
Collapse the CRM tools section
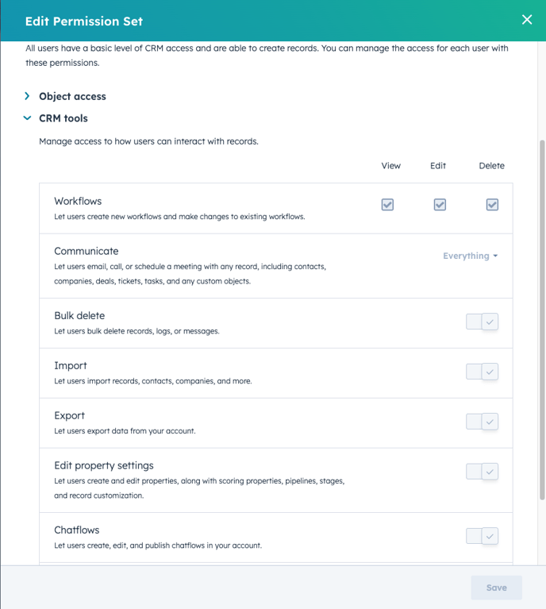click(x=28, y=118)
